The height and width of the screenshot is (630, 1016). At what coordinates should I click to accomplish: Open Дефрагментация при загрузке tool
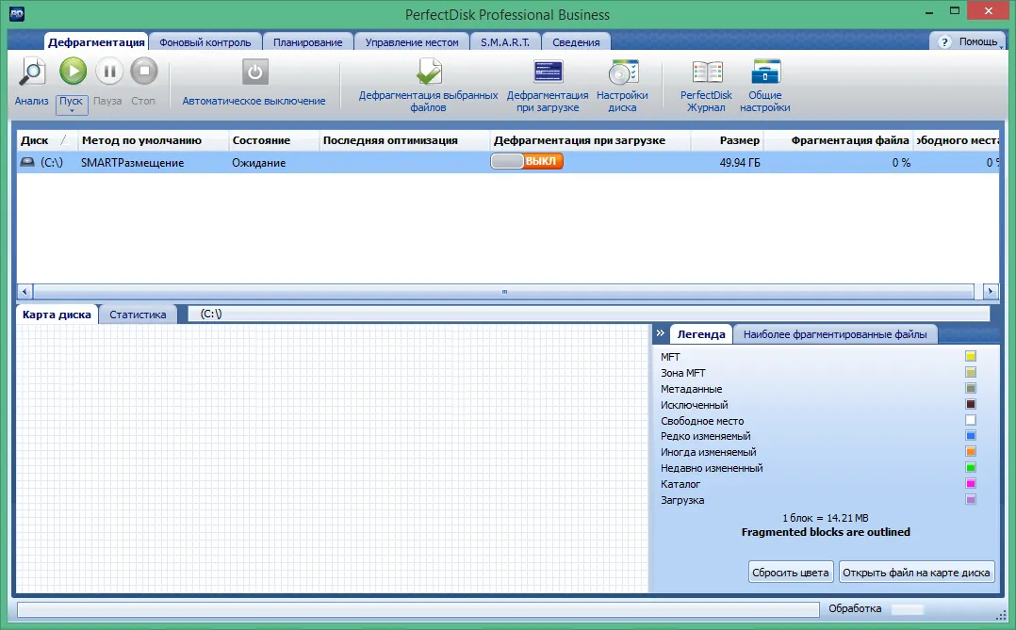549,72
